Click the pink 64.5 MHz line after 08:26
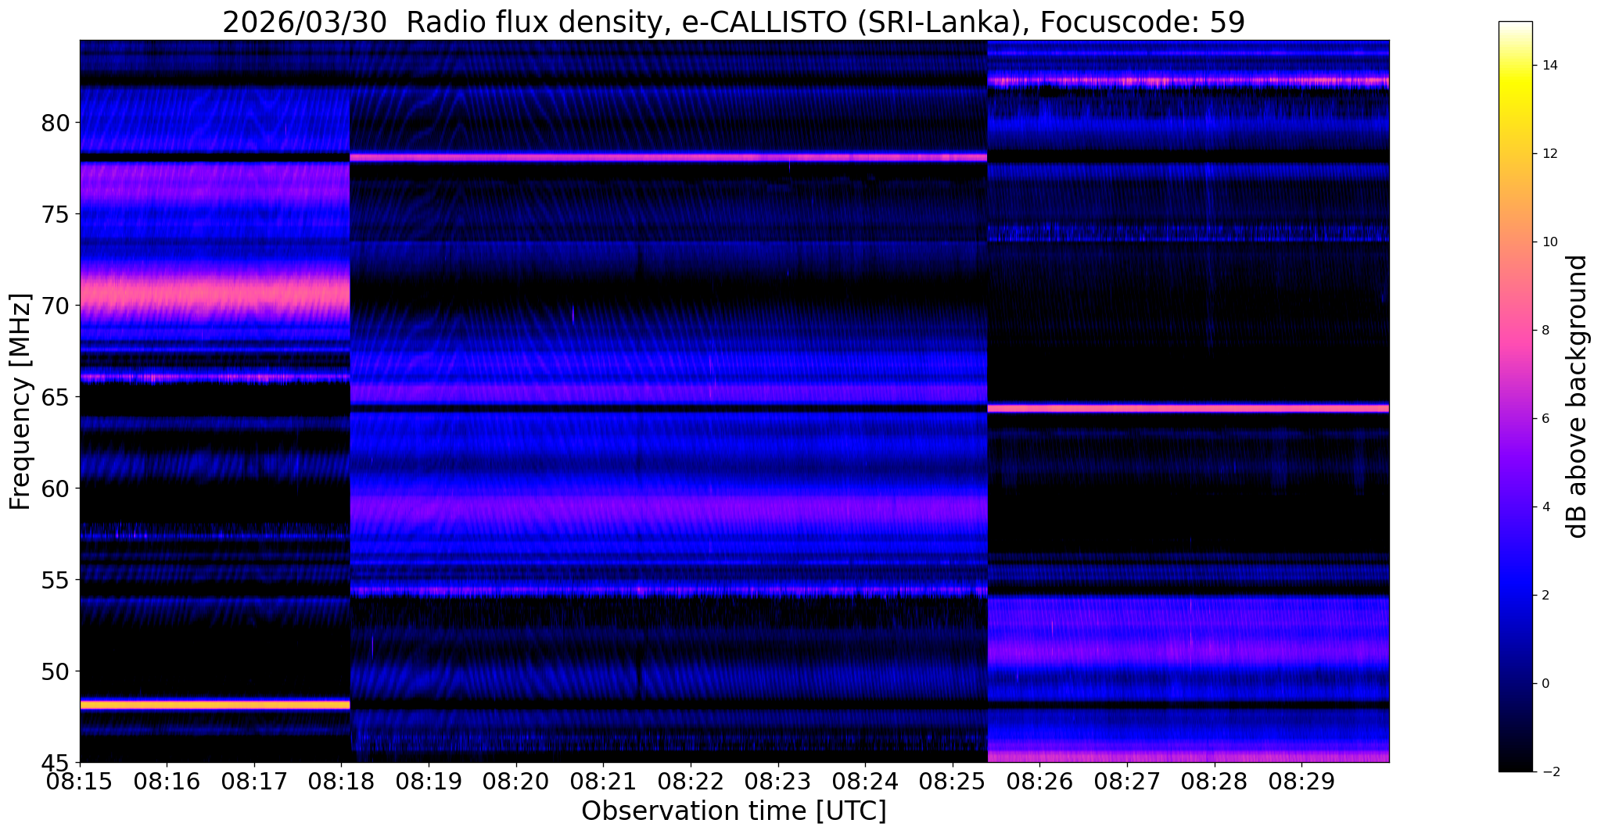The image size is (1601, 834). click(x=1189, y=407)
